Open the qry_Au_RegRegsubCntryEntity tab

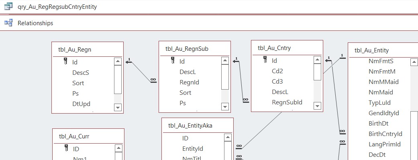57,7
